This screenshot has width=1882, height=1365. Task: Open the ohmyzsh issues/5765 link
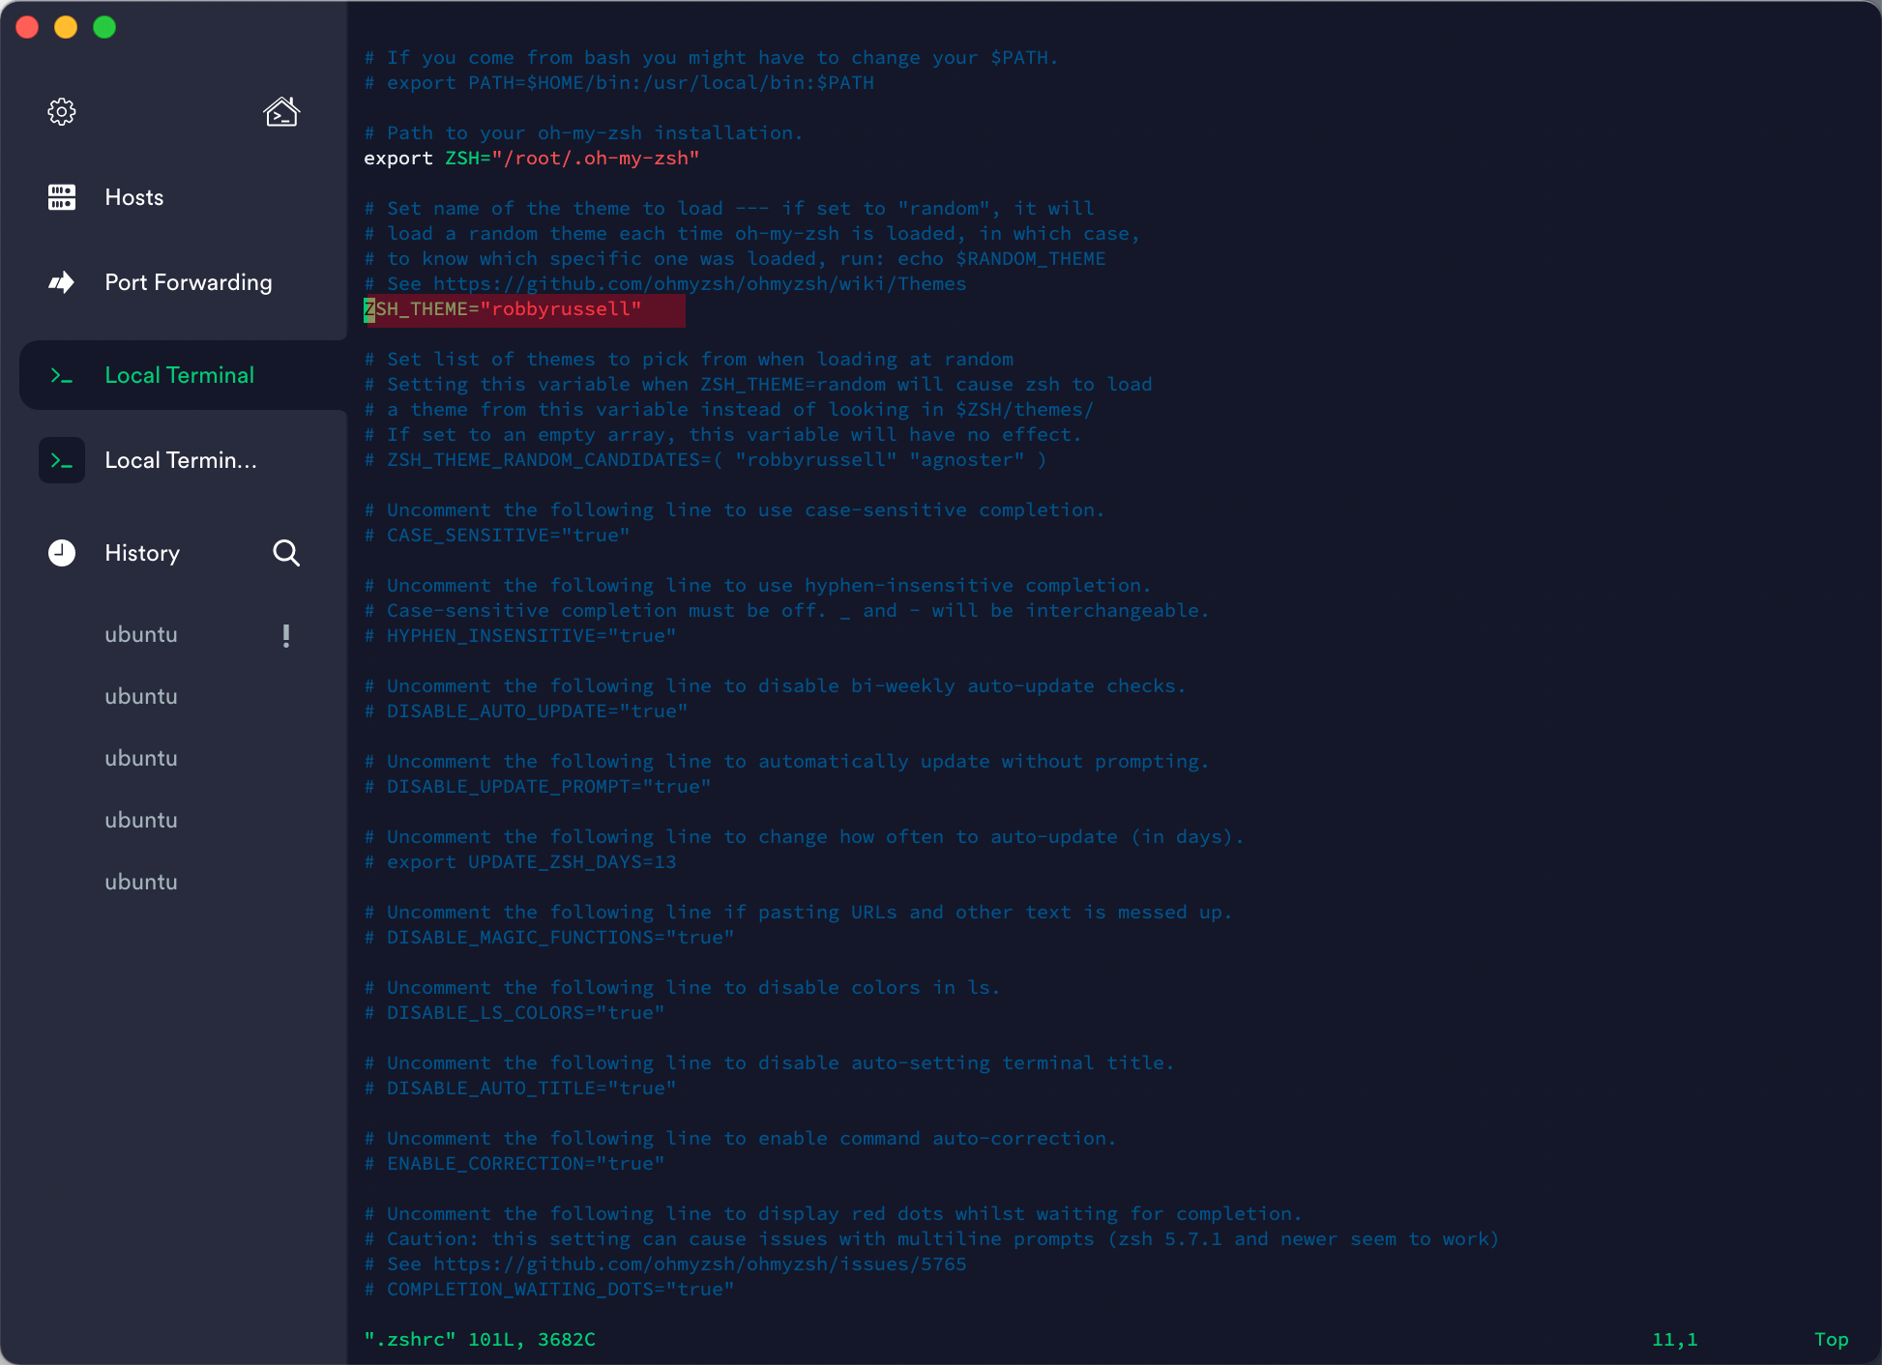tap(701, 1263)
